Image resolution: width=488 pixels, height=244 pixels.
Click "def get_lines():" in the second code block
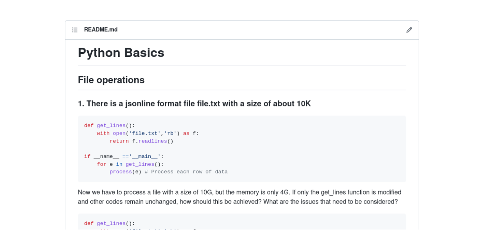coord(109,223)
